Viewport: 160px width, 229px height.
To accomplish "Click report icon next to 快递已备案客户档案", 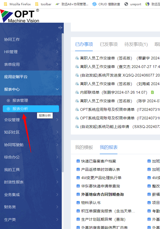I will 78,161.
